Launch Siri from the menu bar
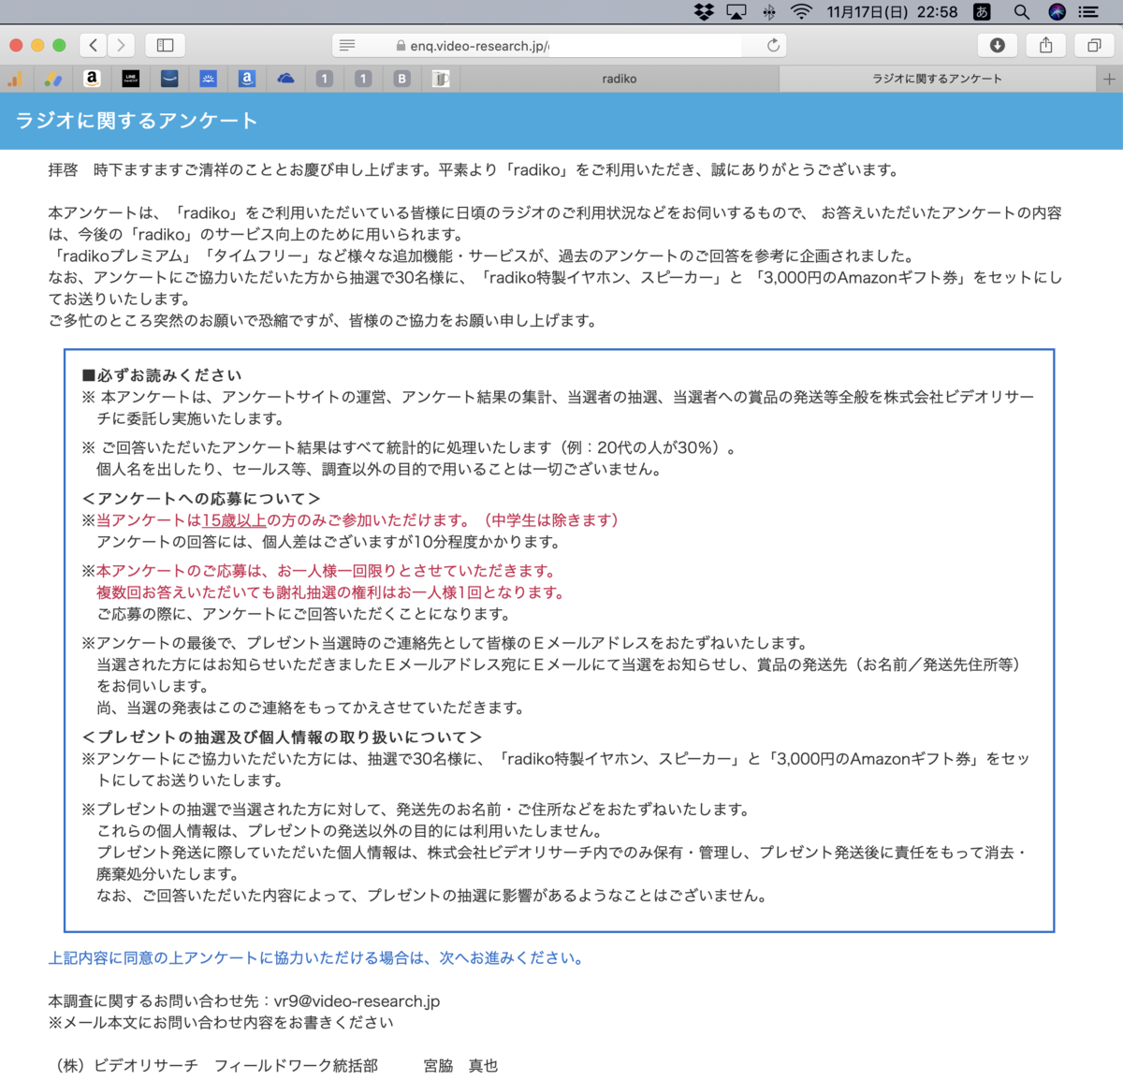The width and height of the screenshot is (1123, 1080). [x=1057, y=11]
